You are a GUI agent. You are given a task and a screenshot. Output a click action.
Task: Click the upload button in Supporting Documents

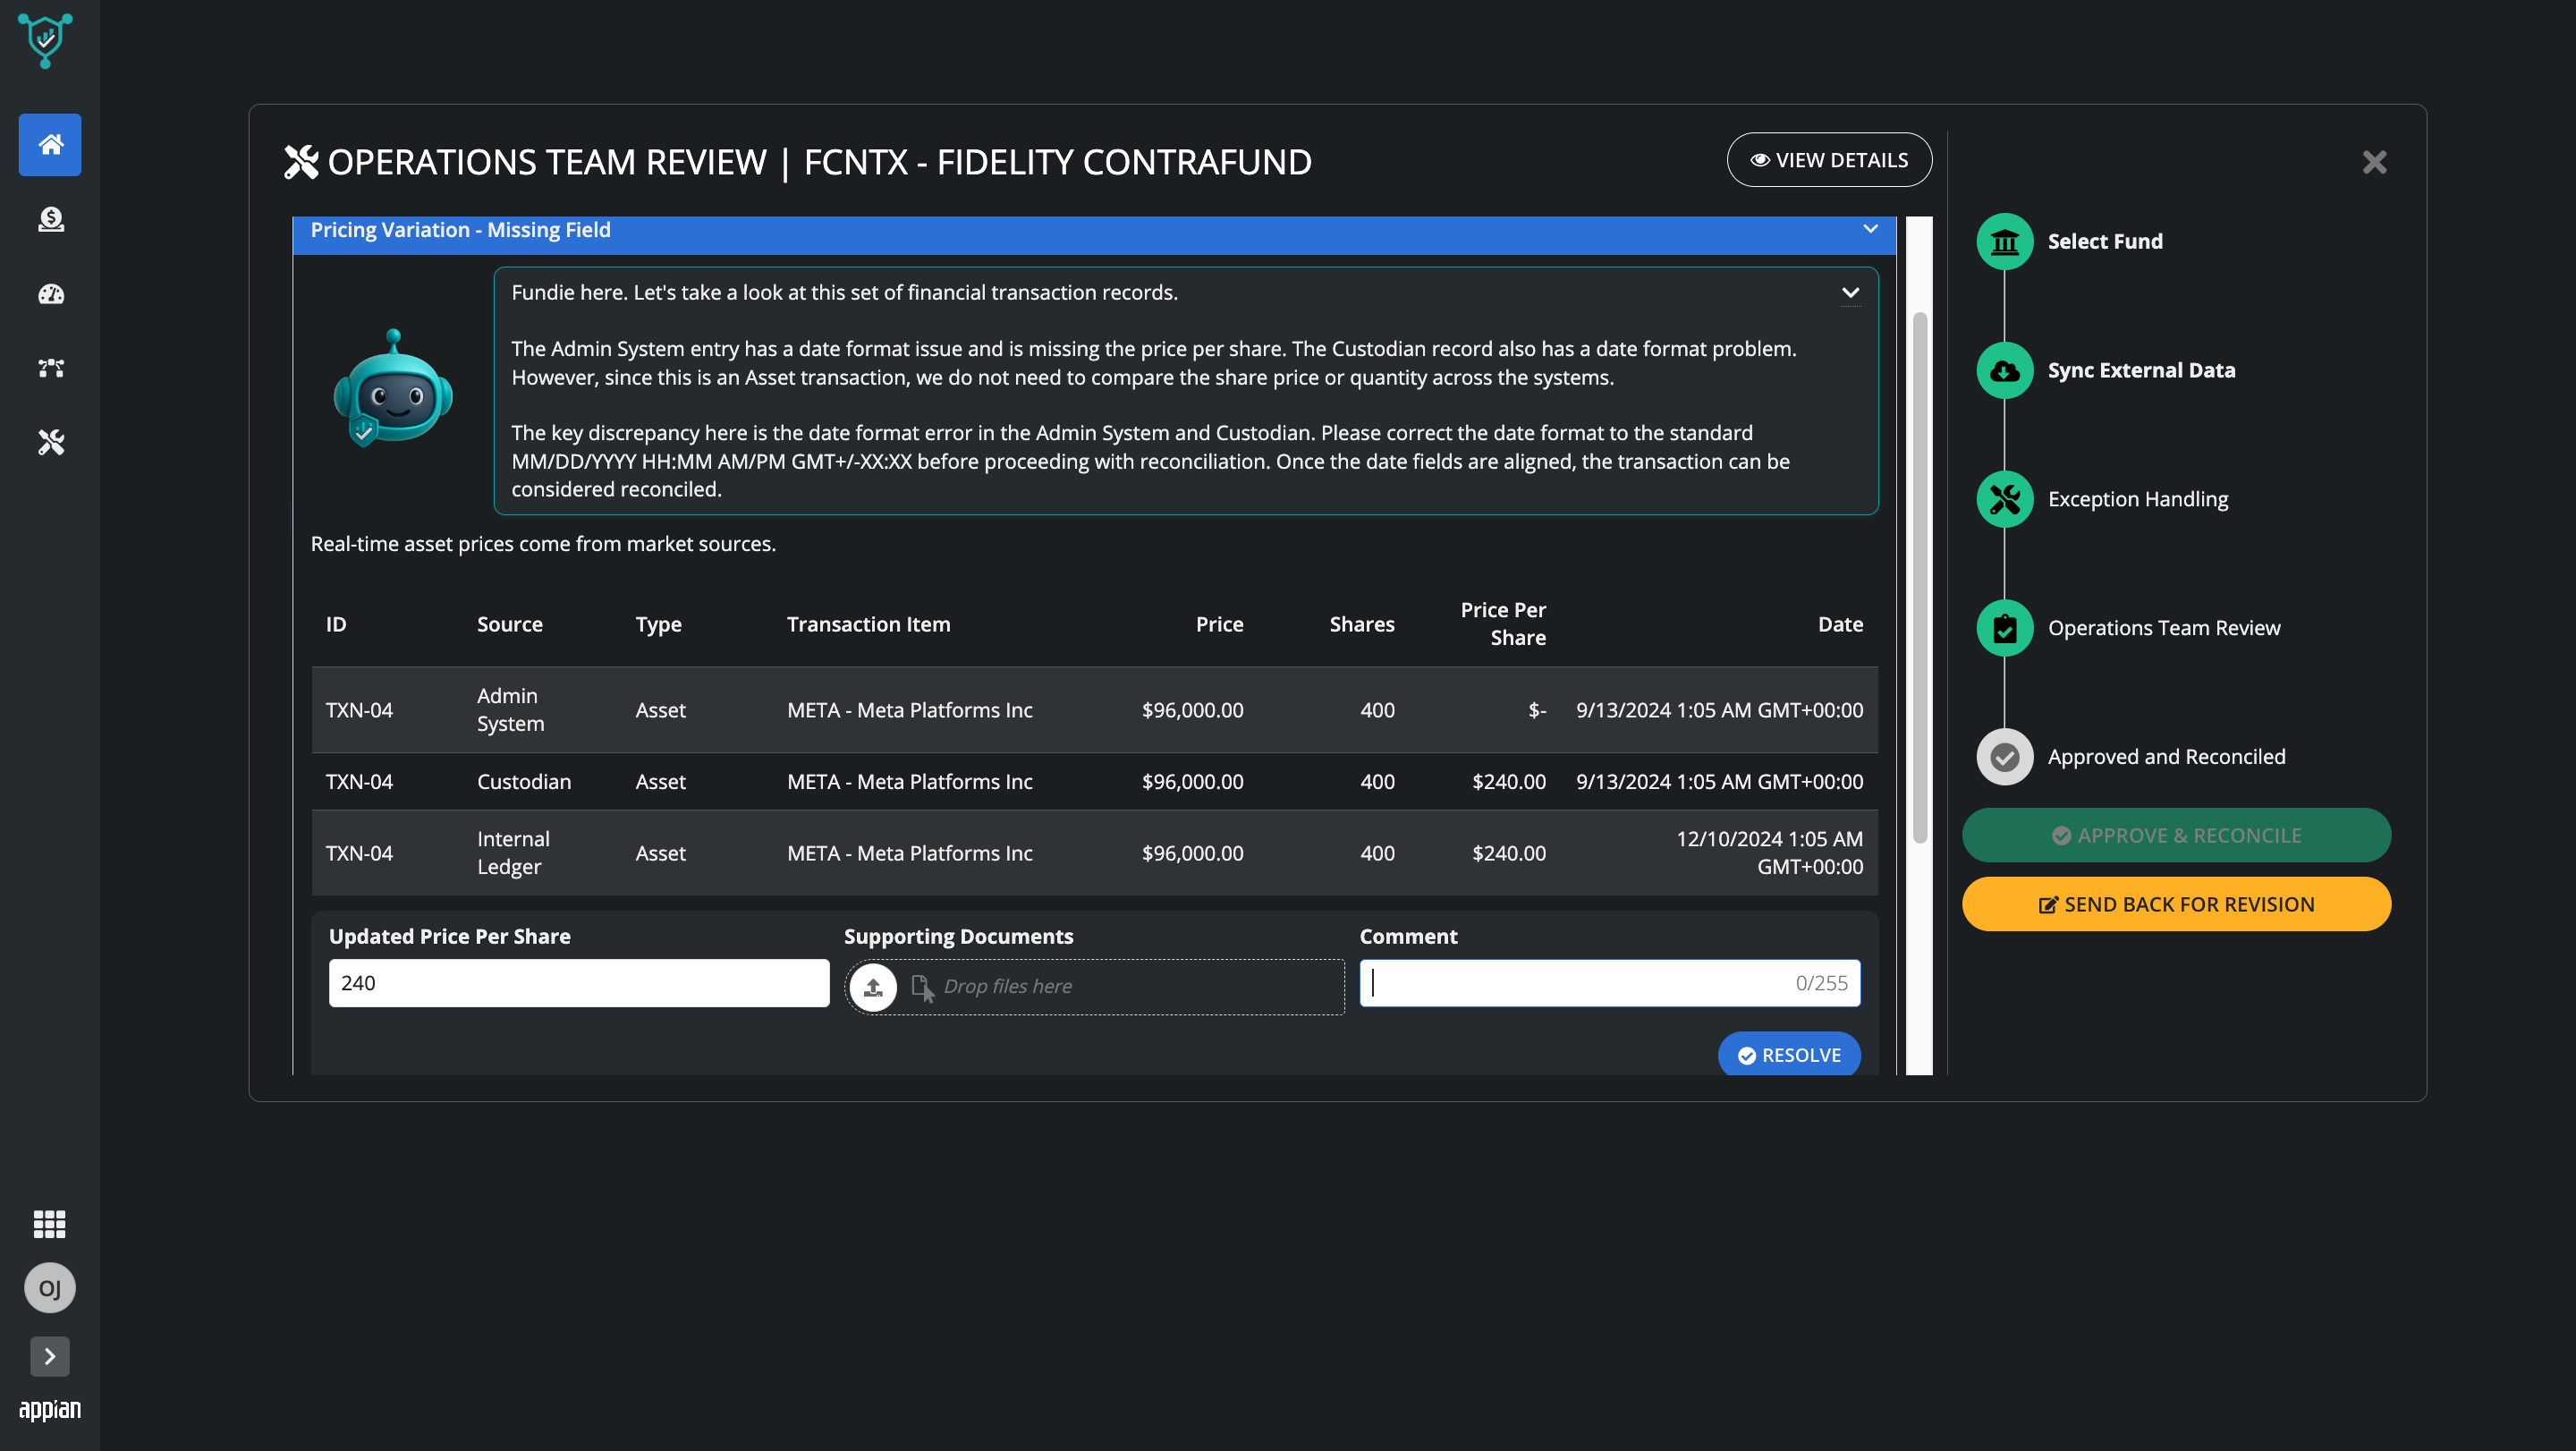point(873,987)
